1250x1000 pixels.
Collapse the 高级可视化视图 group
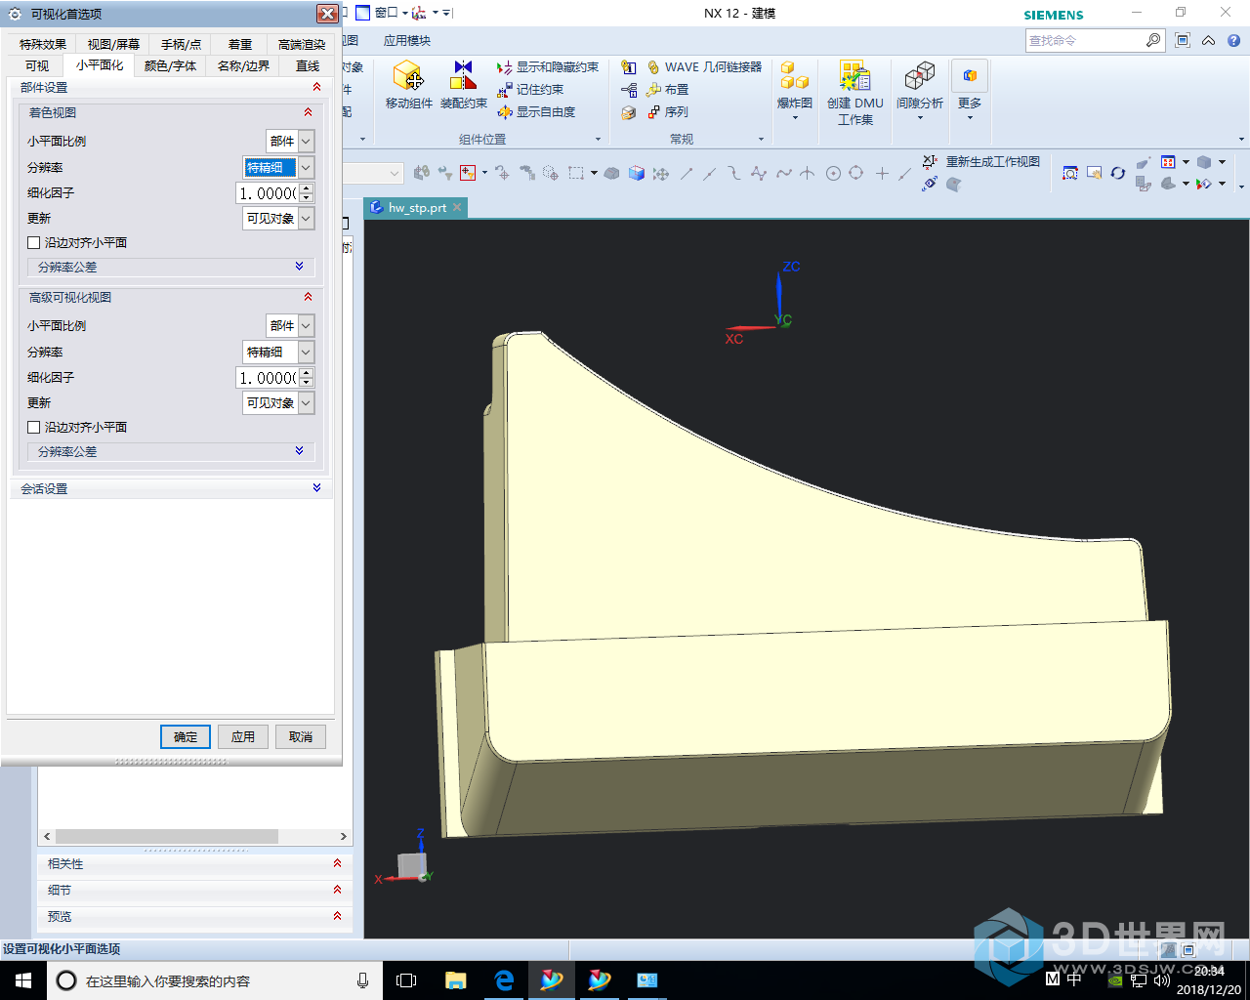[x=171, y=298]
